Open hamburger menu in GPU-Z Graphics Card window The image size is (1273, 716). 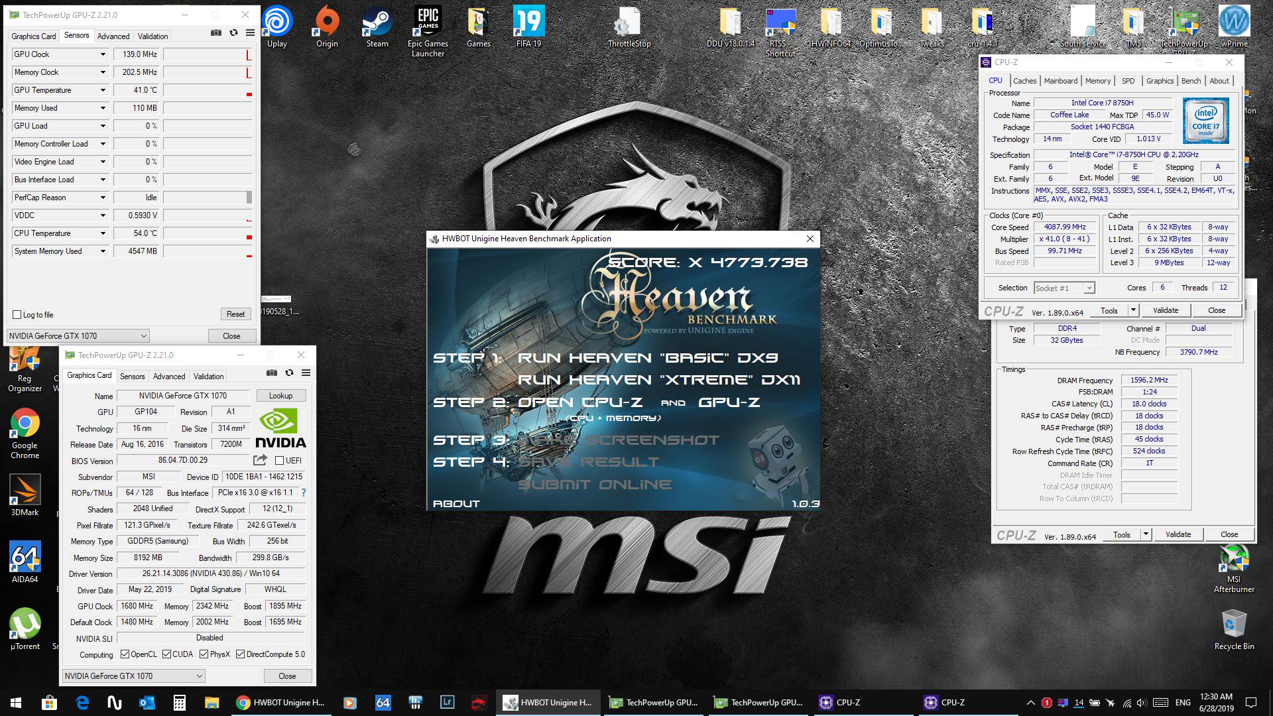point(306,373)
